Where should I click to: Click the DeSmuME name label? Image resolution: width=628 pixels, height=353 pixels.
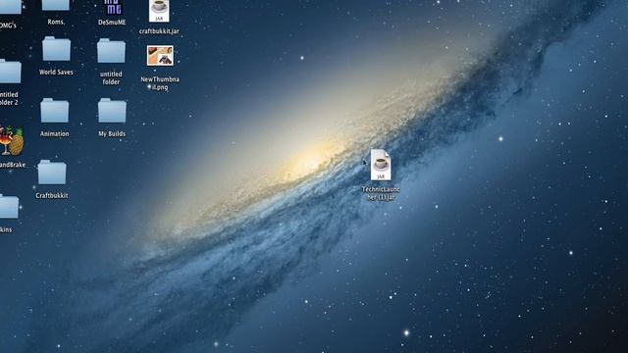(x=112, y=23)
